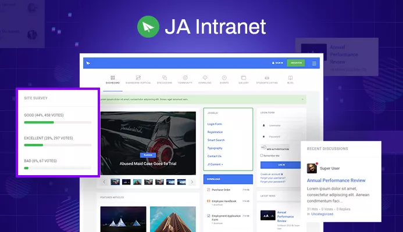The height and width of the screenshot is (232, 403).
Task: Open the Create an account link
Action: click(x=272, y=174)
